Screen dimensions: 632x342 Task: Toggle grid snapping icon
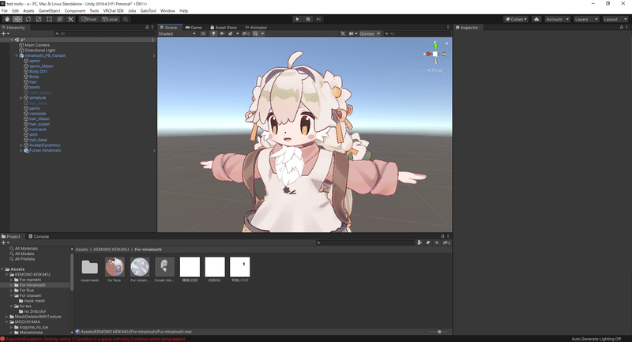[126, 19]
